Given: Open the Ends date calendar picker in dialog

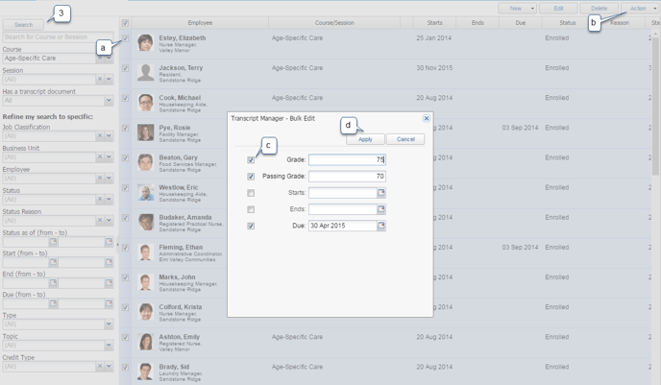Looking at the screenshot, I should [381, 209].
